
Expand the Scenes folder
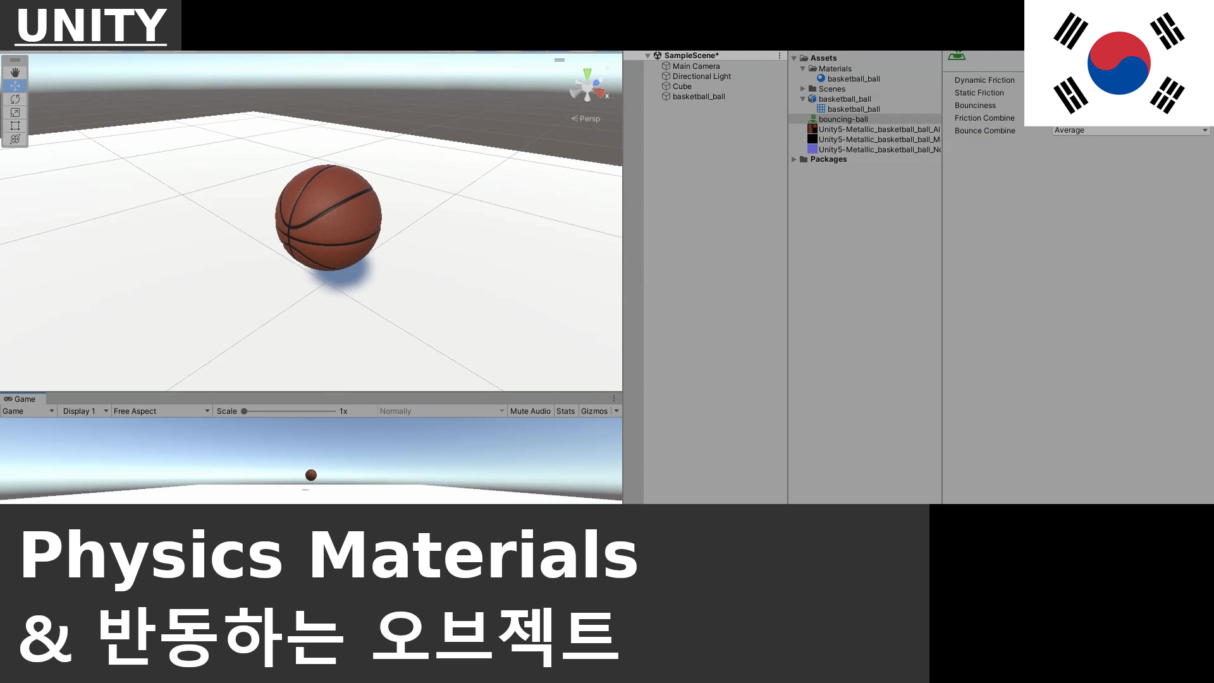tap(803, 89)
